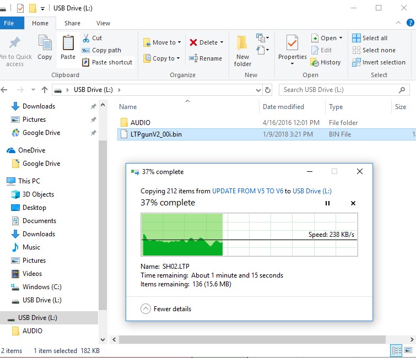This screenshot has width=416, height=358.
Task: Open the recent locations dropdown arrow
Action: pyautogui.click(x=33, y=90)
